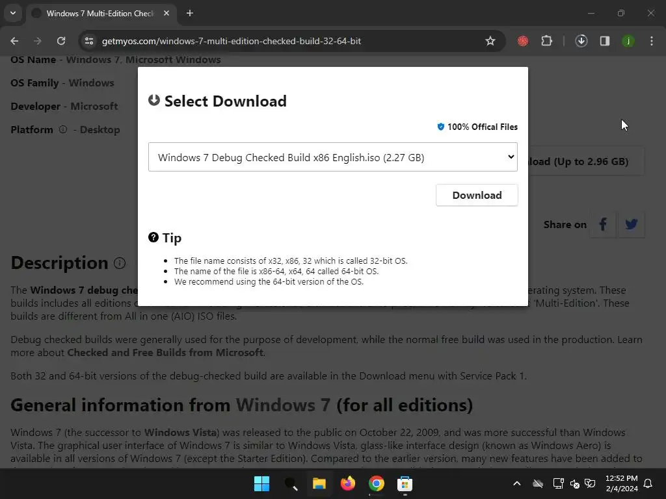Click the browser back arrow

(x=14, y=41)
